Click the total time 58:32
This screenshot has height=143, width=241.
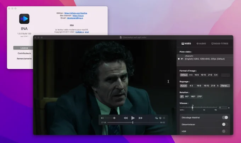(x=162, y=122)
